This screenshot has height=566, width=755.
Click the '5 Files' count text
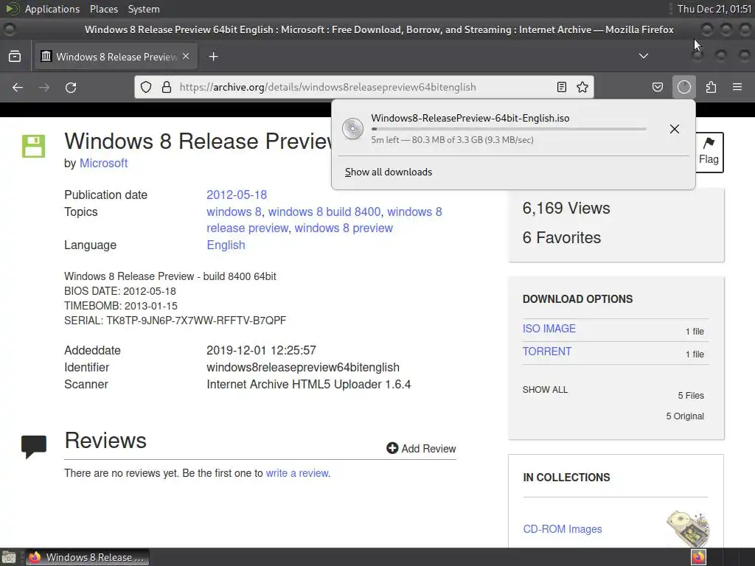click(691, 396)
